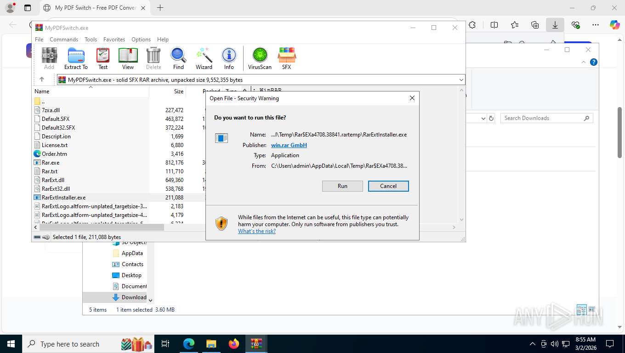Screen dimensions: 625x353
Task: Click the Search Downloads field
Action: click(547, 118)
